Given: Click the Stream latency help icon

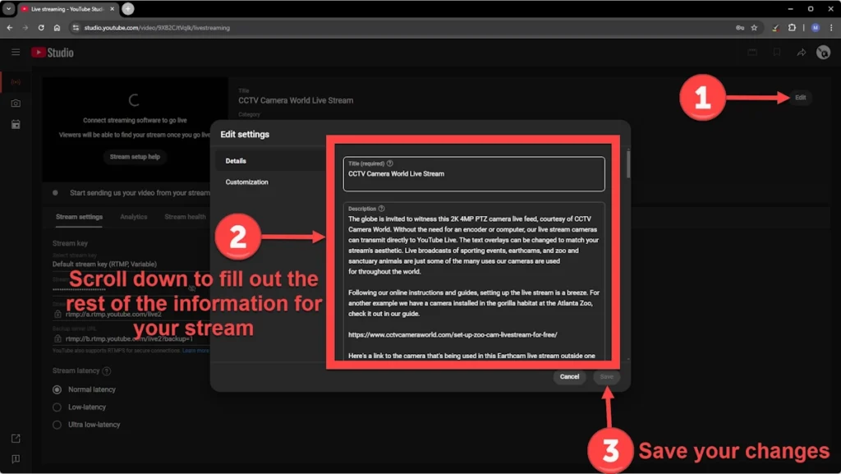Looking at the screenshot, I should (107, 371).
